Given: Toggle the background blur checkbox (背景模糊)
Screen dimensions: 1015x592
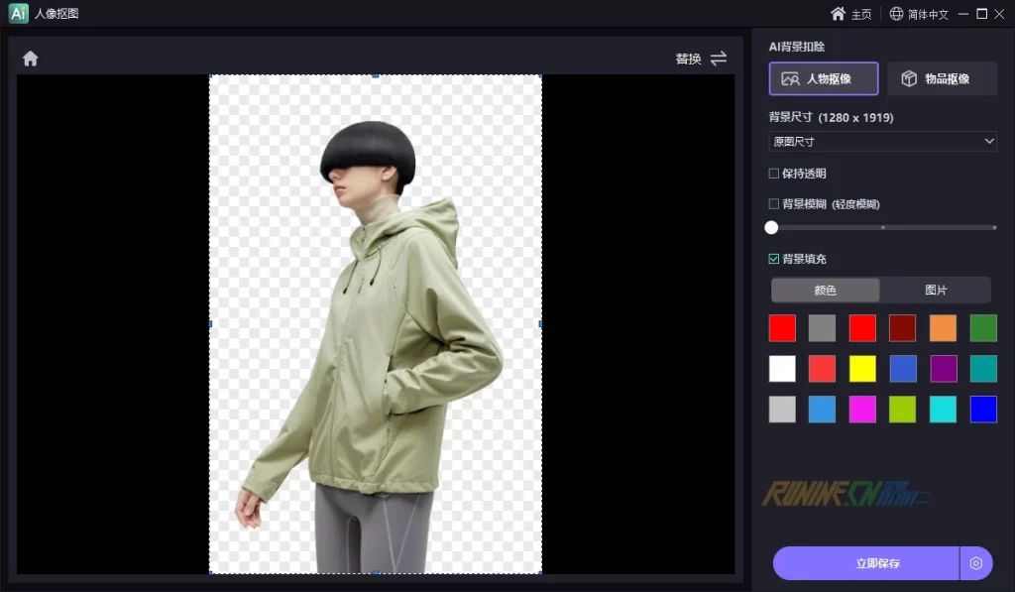Looking at the screenshot, I should (774, 204).
